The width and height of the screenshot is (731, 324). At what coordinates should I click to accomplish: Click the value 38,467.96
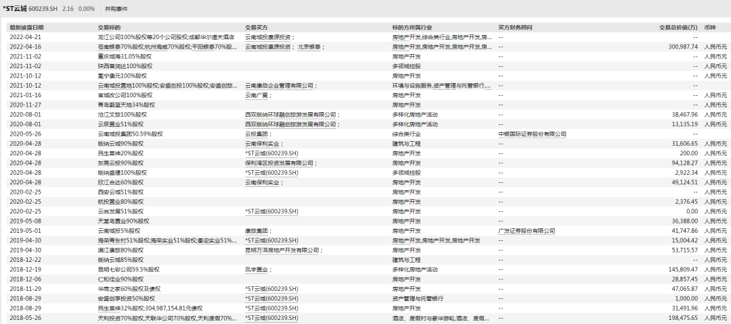685,114
